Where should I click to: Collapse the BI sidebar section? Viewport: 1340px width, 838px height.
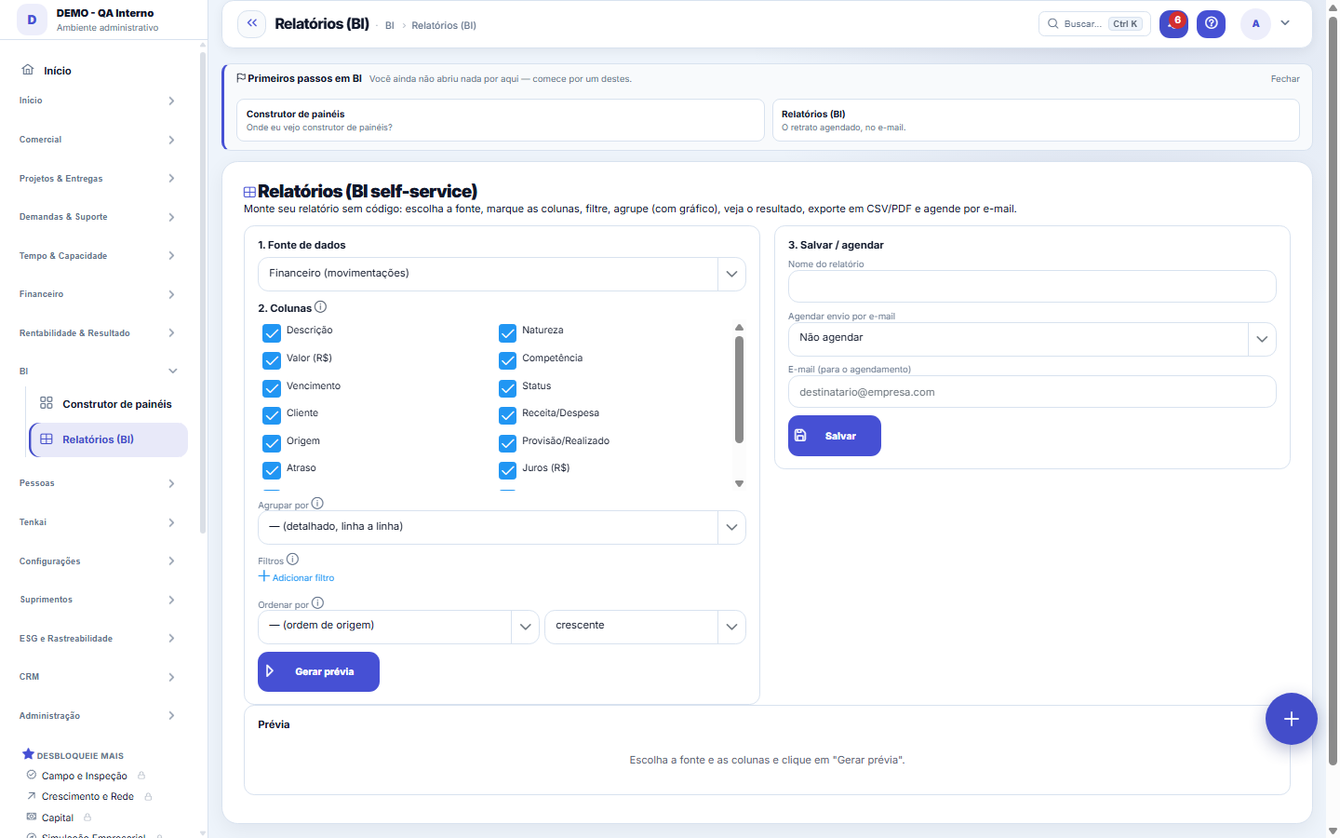coord(98,372)
